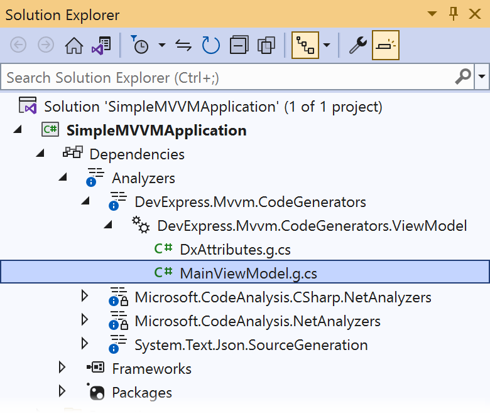The width and height of the screenshot is (490, 414).
Task: Collapse the DevExpress.Mvvm.CodeGenerators node
Action: tap(85, 201)
